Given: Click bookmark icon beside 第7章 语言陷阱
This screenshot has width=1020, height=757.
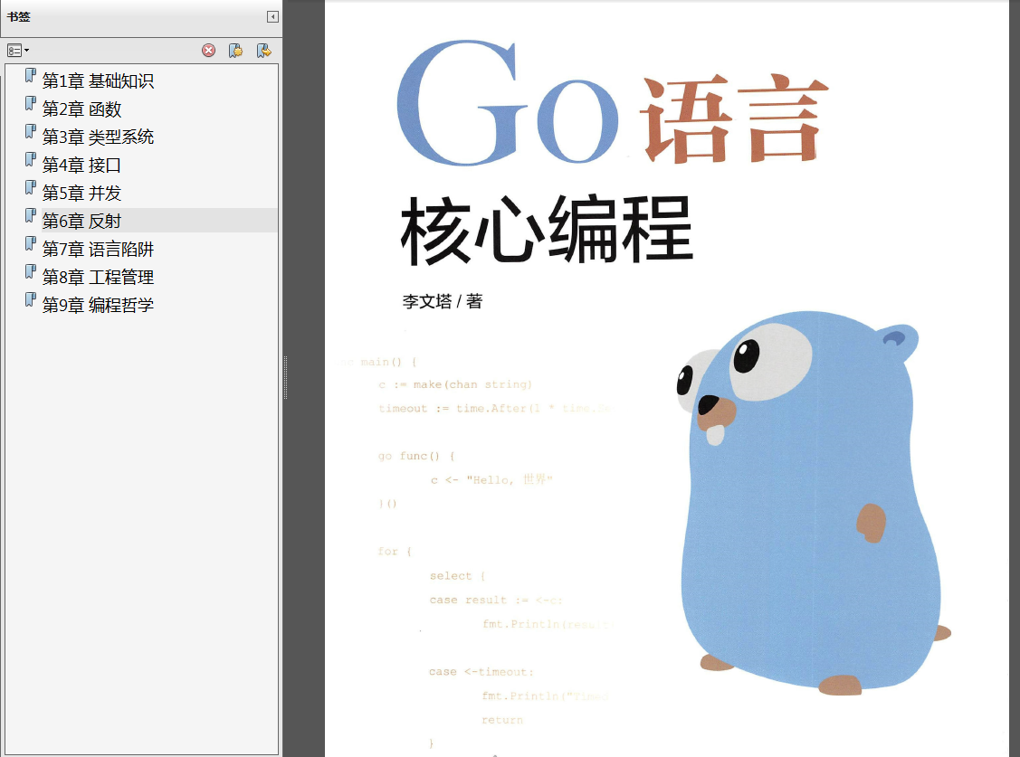Looking at the screenshot, I should coord(30,243).
